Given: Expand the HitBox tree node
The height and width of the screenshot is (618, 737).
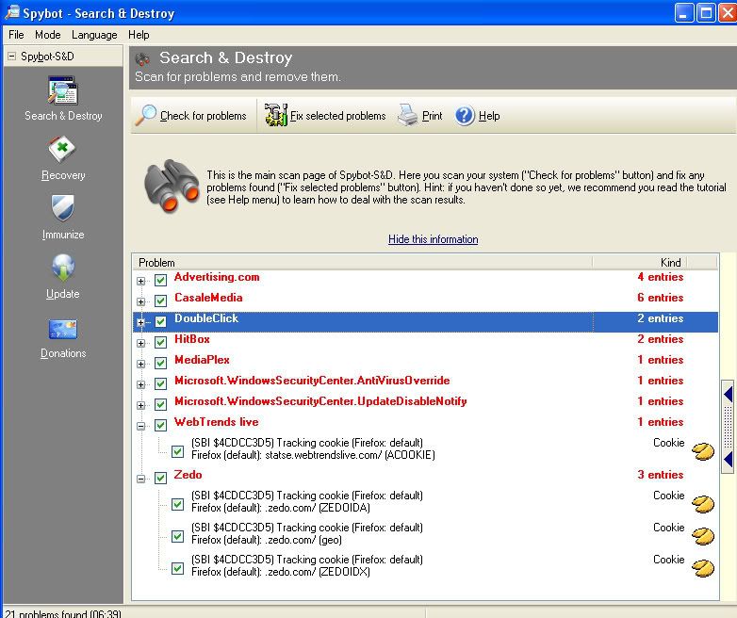Looking at the screenshot, I should (x=140, y=343).
